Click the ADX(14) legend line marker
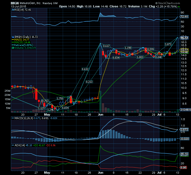This screenshot has width=191, height=175. coord(13,145)
